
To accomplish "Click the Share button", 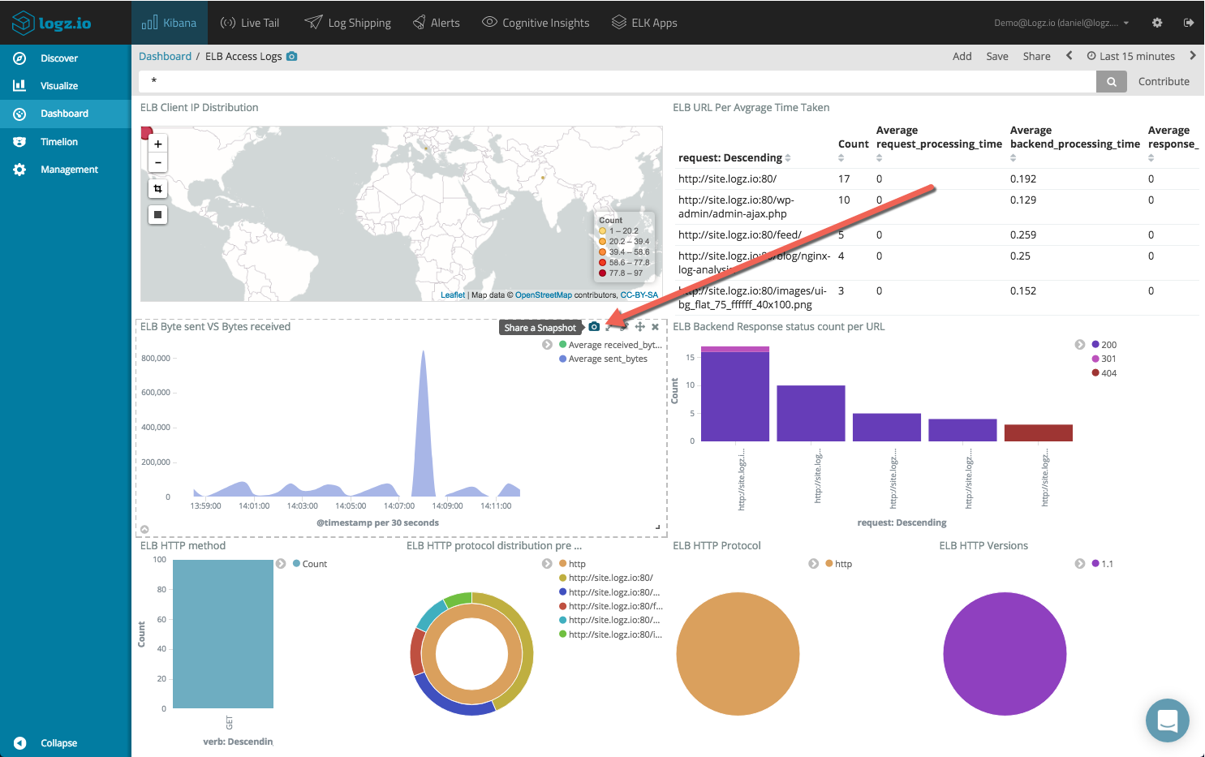I will pos(1037,56).
